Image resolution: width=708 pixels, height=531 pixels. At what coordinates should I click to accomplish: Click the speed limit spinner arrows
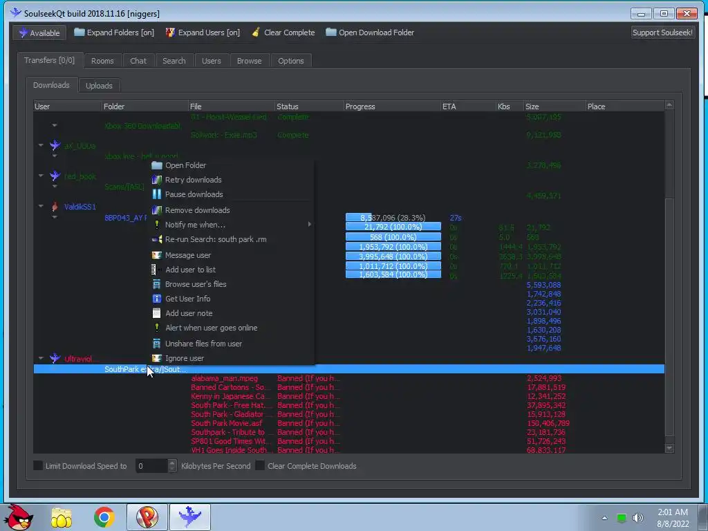click(x=172, y=465)
